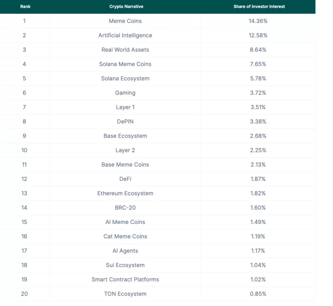Select the Artificial Intelligence row name
Screen dimensions: 333x306
[x=125, y=35]
